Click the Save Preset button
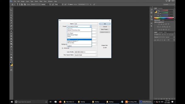 [105, 29]
